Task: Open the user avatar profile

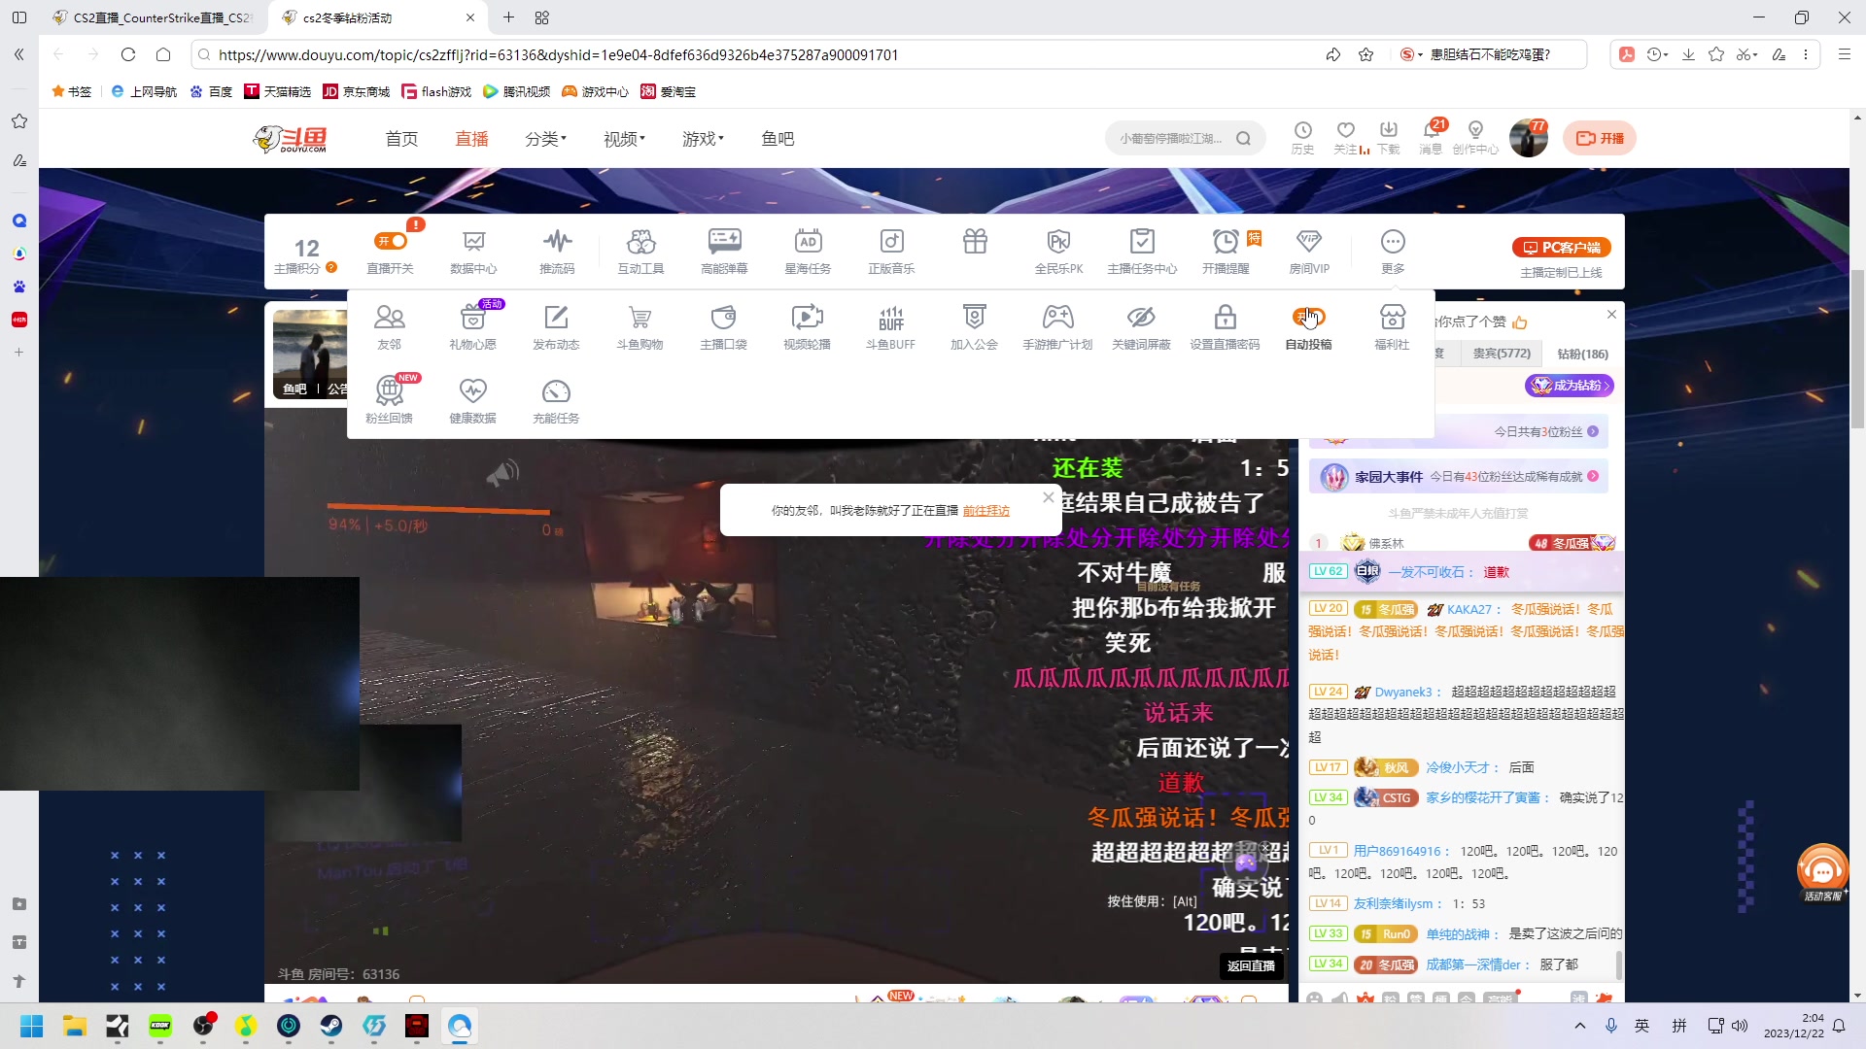Action: (x=1528, y=138)
